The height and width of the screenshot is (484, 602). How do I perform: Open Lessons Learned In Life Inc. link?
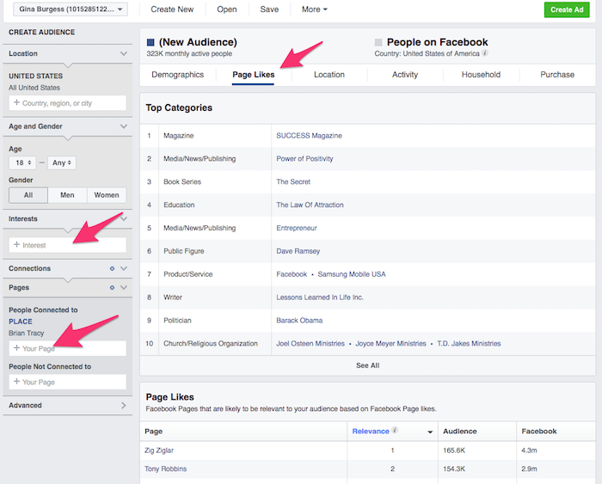[320, 297]
